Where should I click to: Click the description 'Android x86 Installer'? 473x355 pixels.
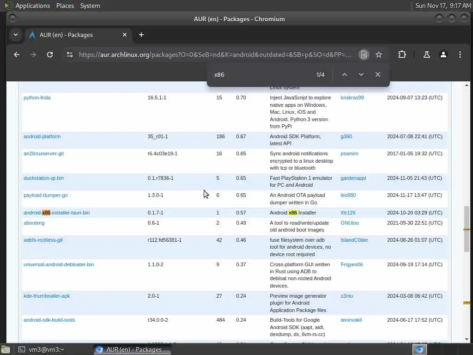(293, 213)
